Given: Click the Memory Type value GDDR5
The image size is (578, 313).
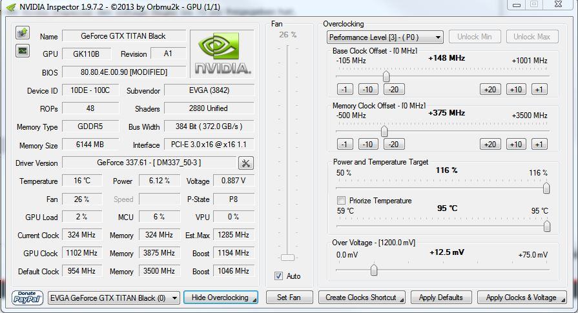Looking at the screenshot, I should point(90,126).
